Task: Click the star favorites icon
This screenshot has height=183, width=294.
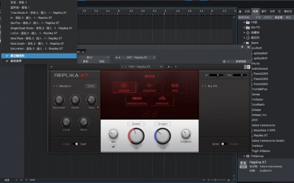Action: point(247,33)
